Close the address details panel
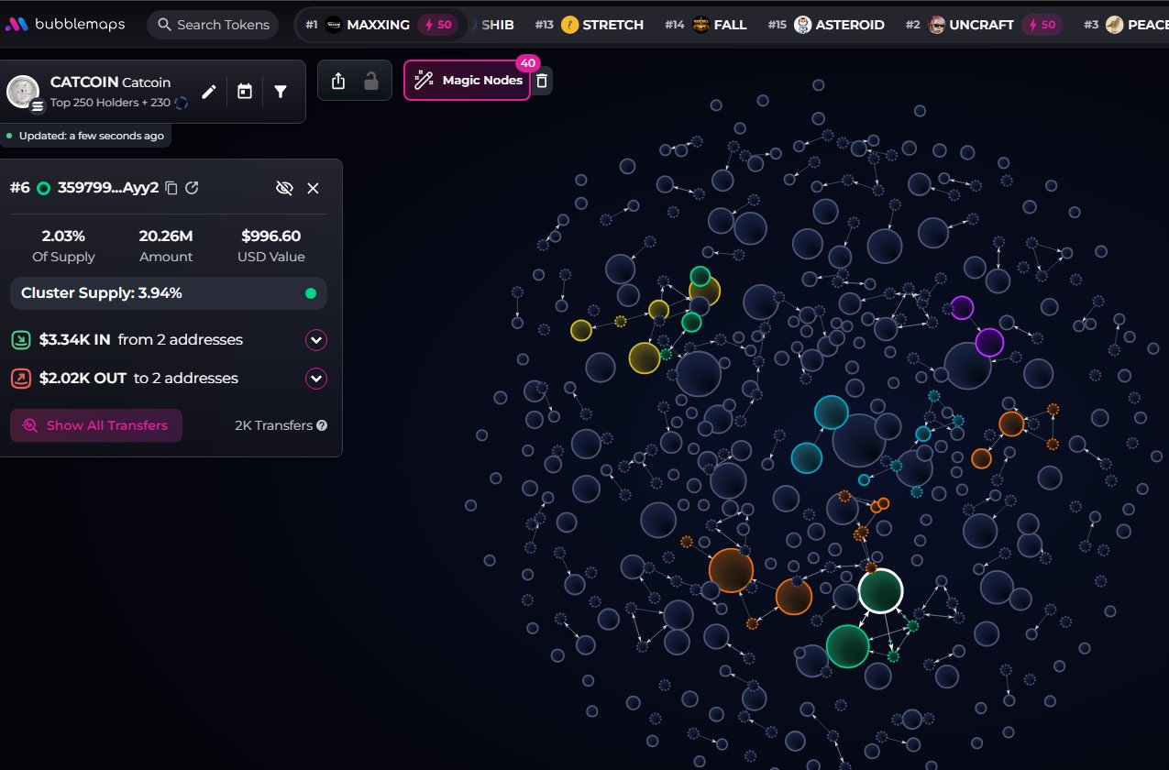 [313, 188]
